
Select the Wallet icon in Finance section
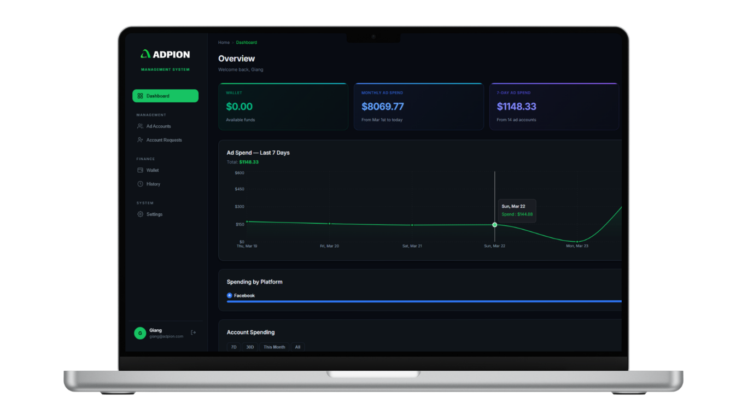click(x=140, y=170)
